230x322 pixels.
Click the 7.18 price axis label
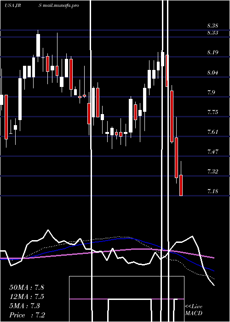coord(213,191)
